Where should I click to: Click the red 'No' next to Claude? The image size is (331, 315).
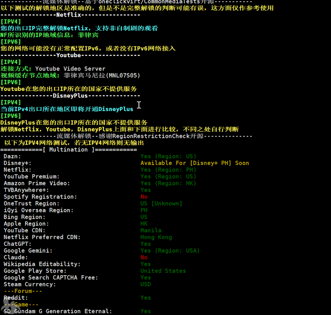[144, 257]
